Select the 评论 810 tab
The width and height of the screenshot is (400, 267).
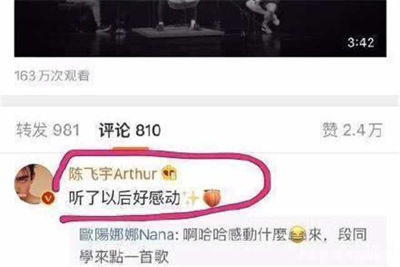coord(130,130)
